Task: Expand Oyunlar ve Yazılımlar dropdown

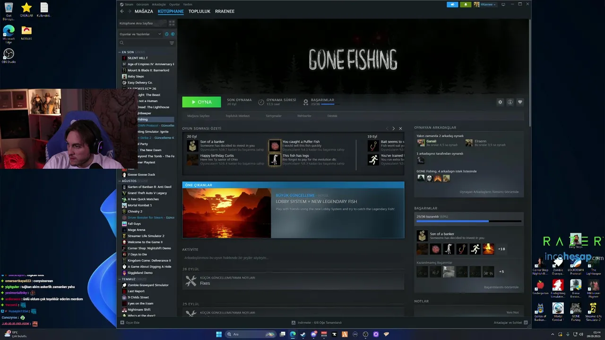Action: tap(140, 34)
